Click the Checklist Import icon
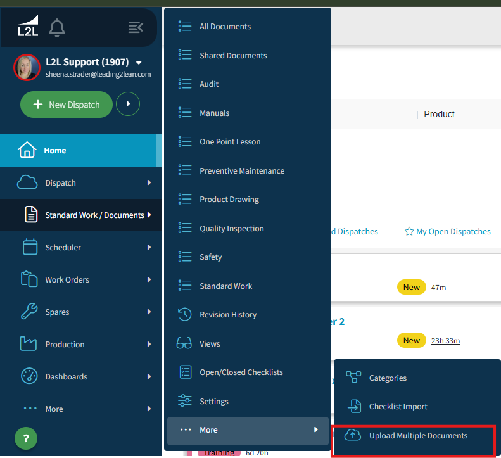 tap(354, 406)
